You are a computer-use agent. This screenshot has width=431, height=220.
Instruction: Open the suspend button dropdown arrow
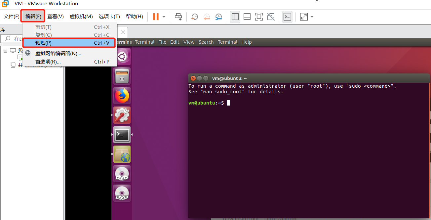(x=163, y=17)
